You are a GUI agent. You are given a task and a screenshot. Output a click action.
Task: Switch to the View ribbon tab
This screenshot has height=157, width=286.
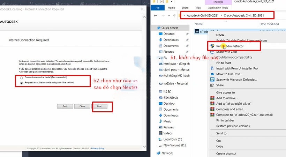(198, 8)
